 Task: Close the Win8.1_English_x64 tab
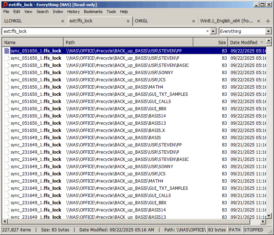coord(258,21)
